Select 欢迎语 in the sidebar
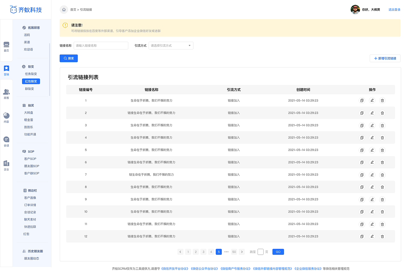Viewport: 409px width, 278px height. coord(28,49)
